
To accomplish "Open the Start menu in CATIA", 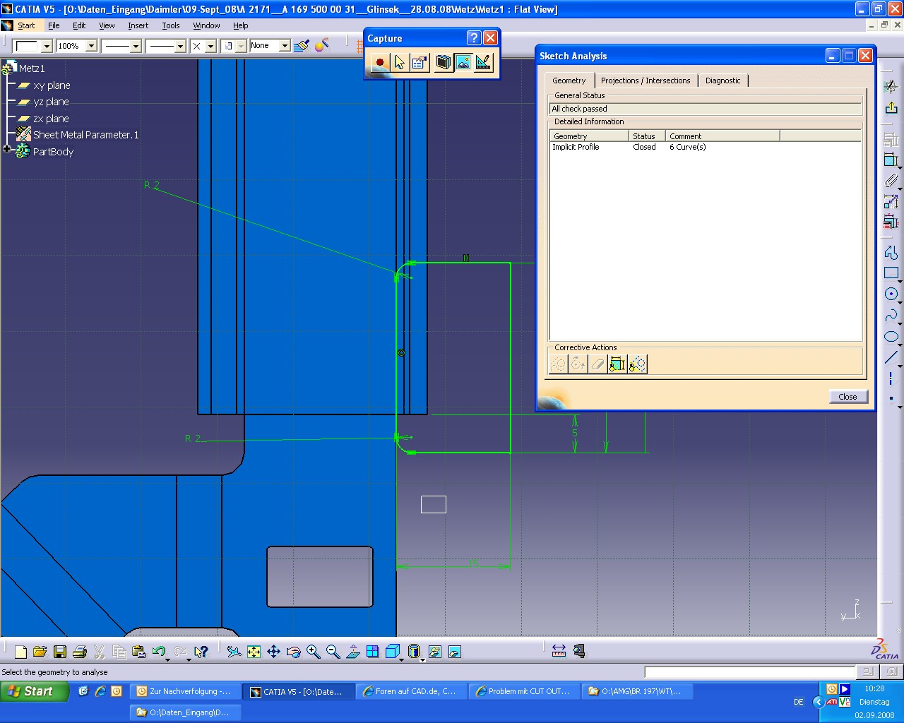I will (x=26, y=25).
